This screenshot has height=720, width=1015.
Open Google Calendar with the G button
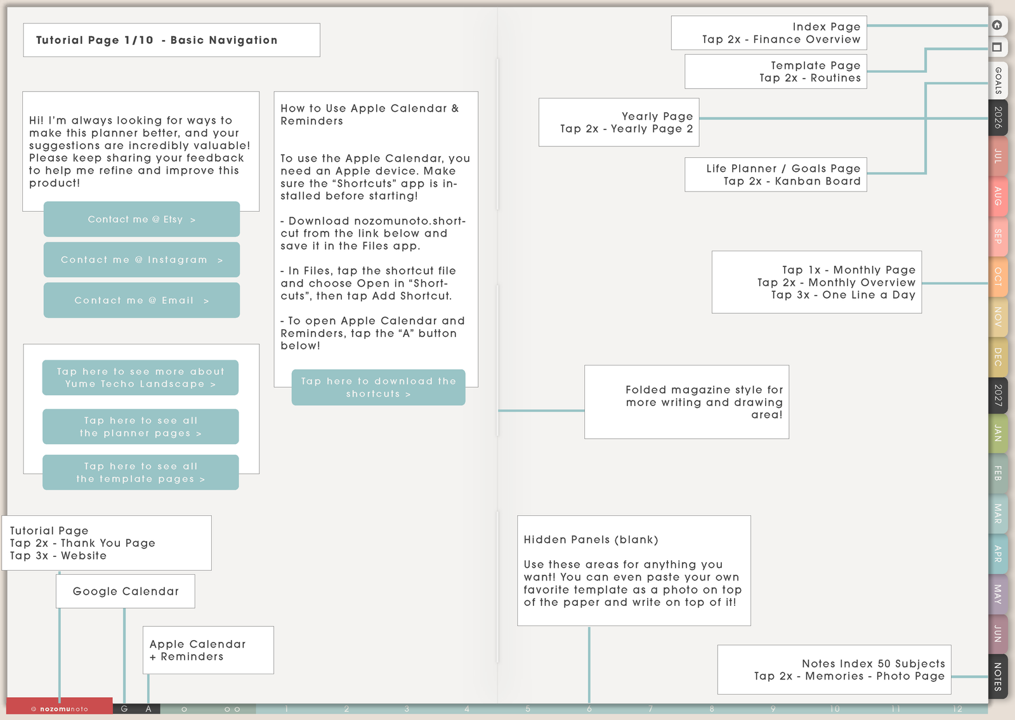124,709
